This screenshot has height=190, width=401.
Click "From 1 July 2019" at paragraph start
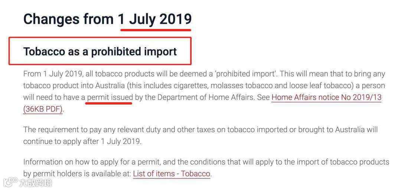[x=52, y=74]
